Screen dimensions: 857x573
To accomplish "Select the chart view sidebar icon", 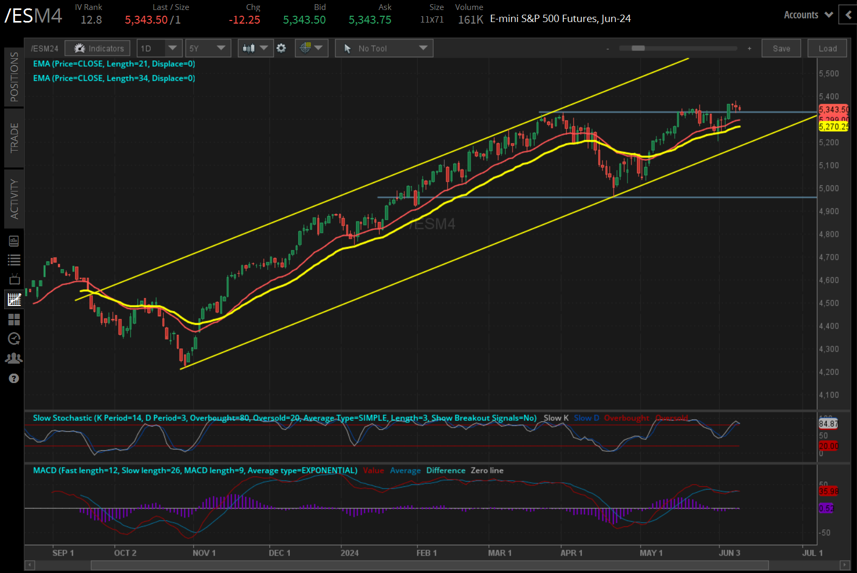I will click(x=14, y=300).
